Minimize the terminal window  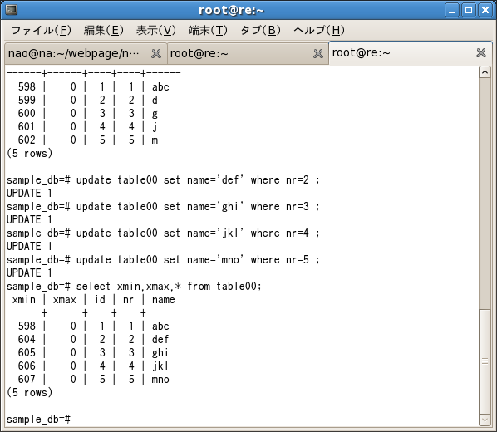pyautogui.click(x=452, y=11)
